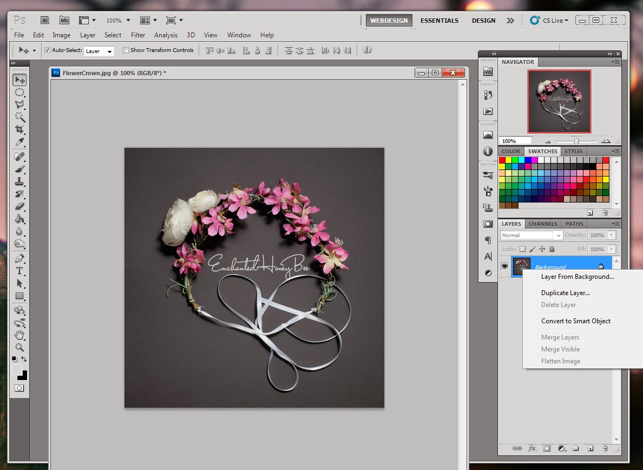
Task: Select the Move tool
Action: coord(19,80)
